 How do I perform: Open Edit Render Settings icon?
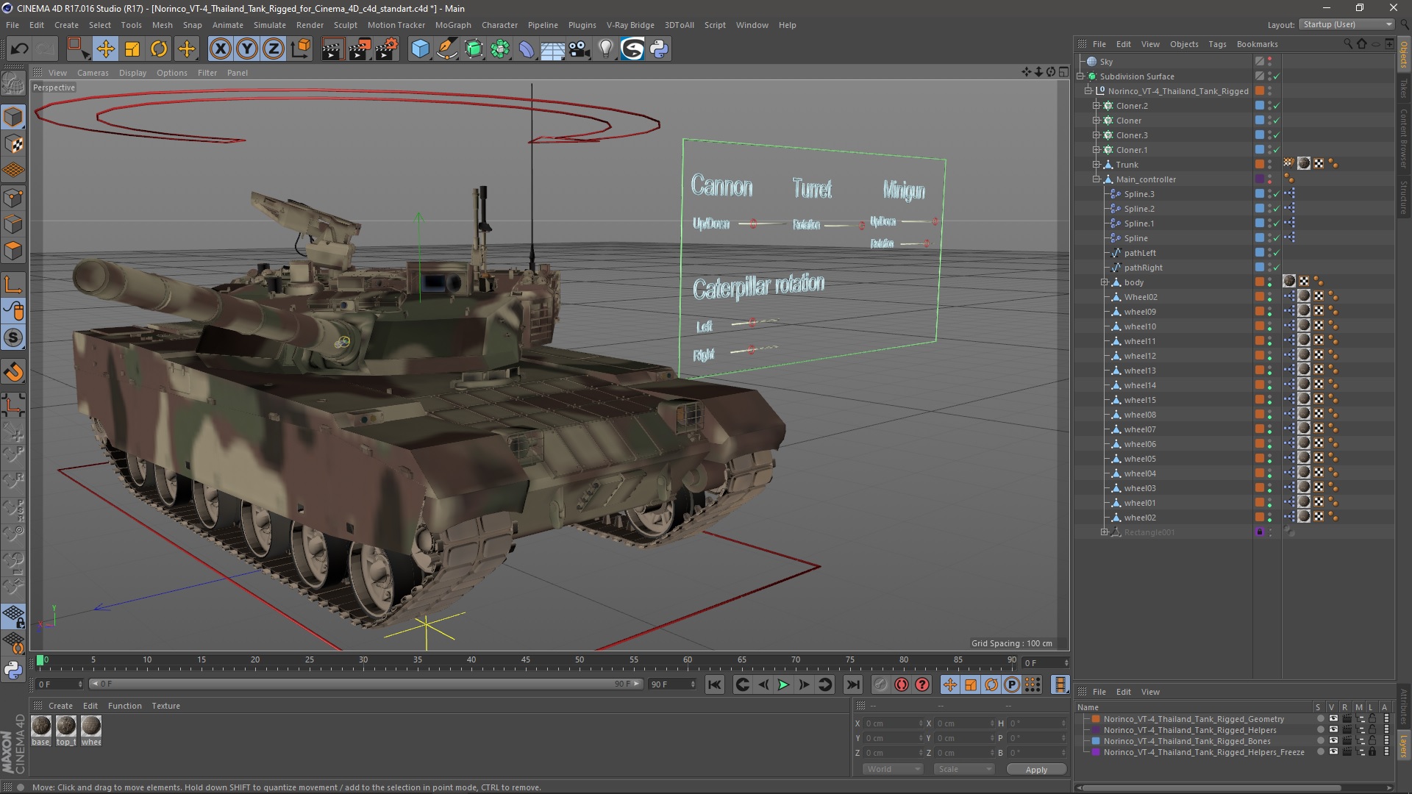coord(387,49)
